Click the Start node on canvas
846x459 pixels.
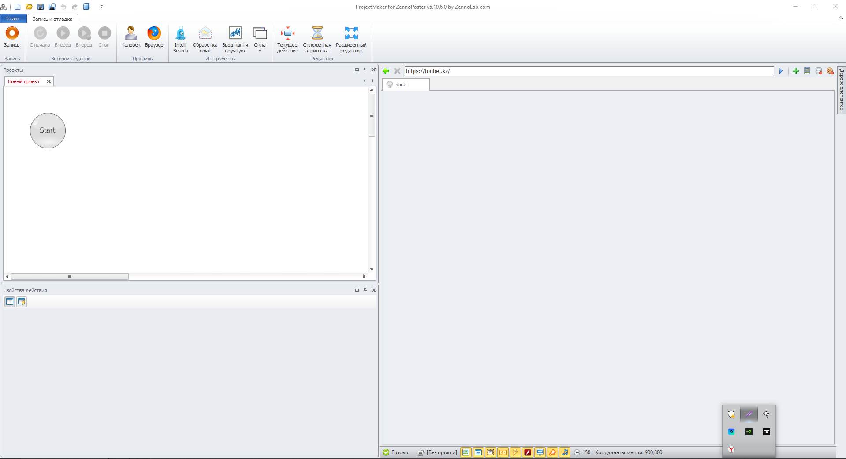coord(48,130)
